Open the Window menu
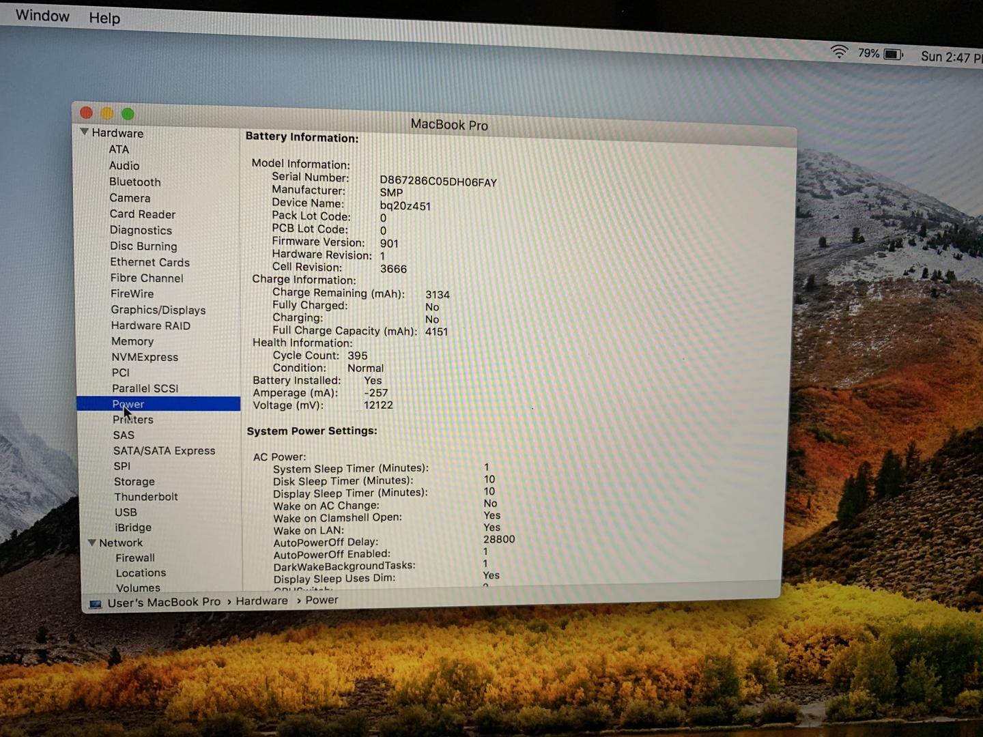 click(42, 16)
